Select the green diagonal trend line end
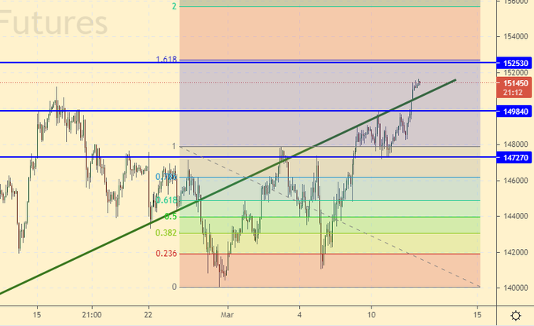534x326 pixels. tap(455, 80)
